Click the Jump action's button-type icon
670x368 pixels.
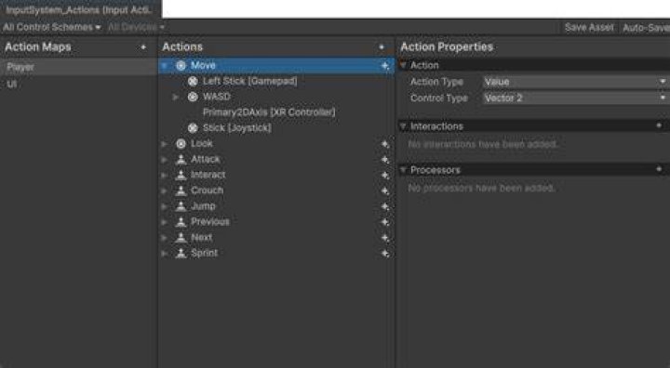click(181, 206)
